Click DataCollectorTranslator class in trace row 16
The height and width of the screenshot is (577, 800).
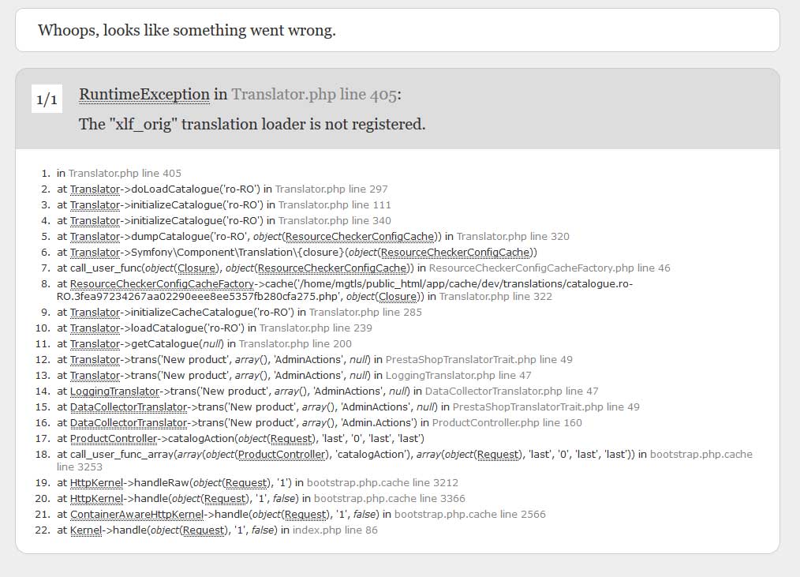[x=129, y=423]
